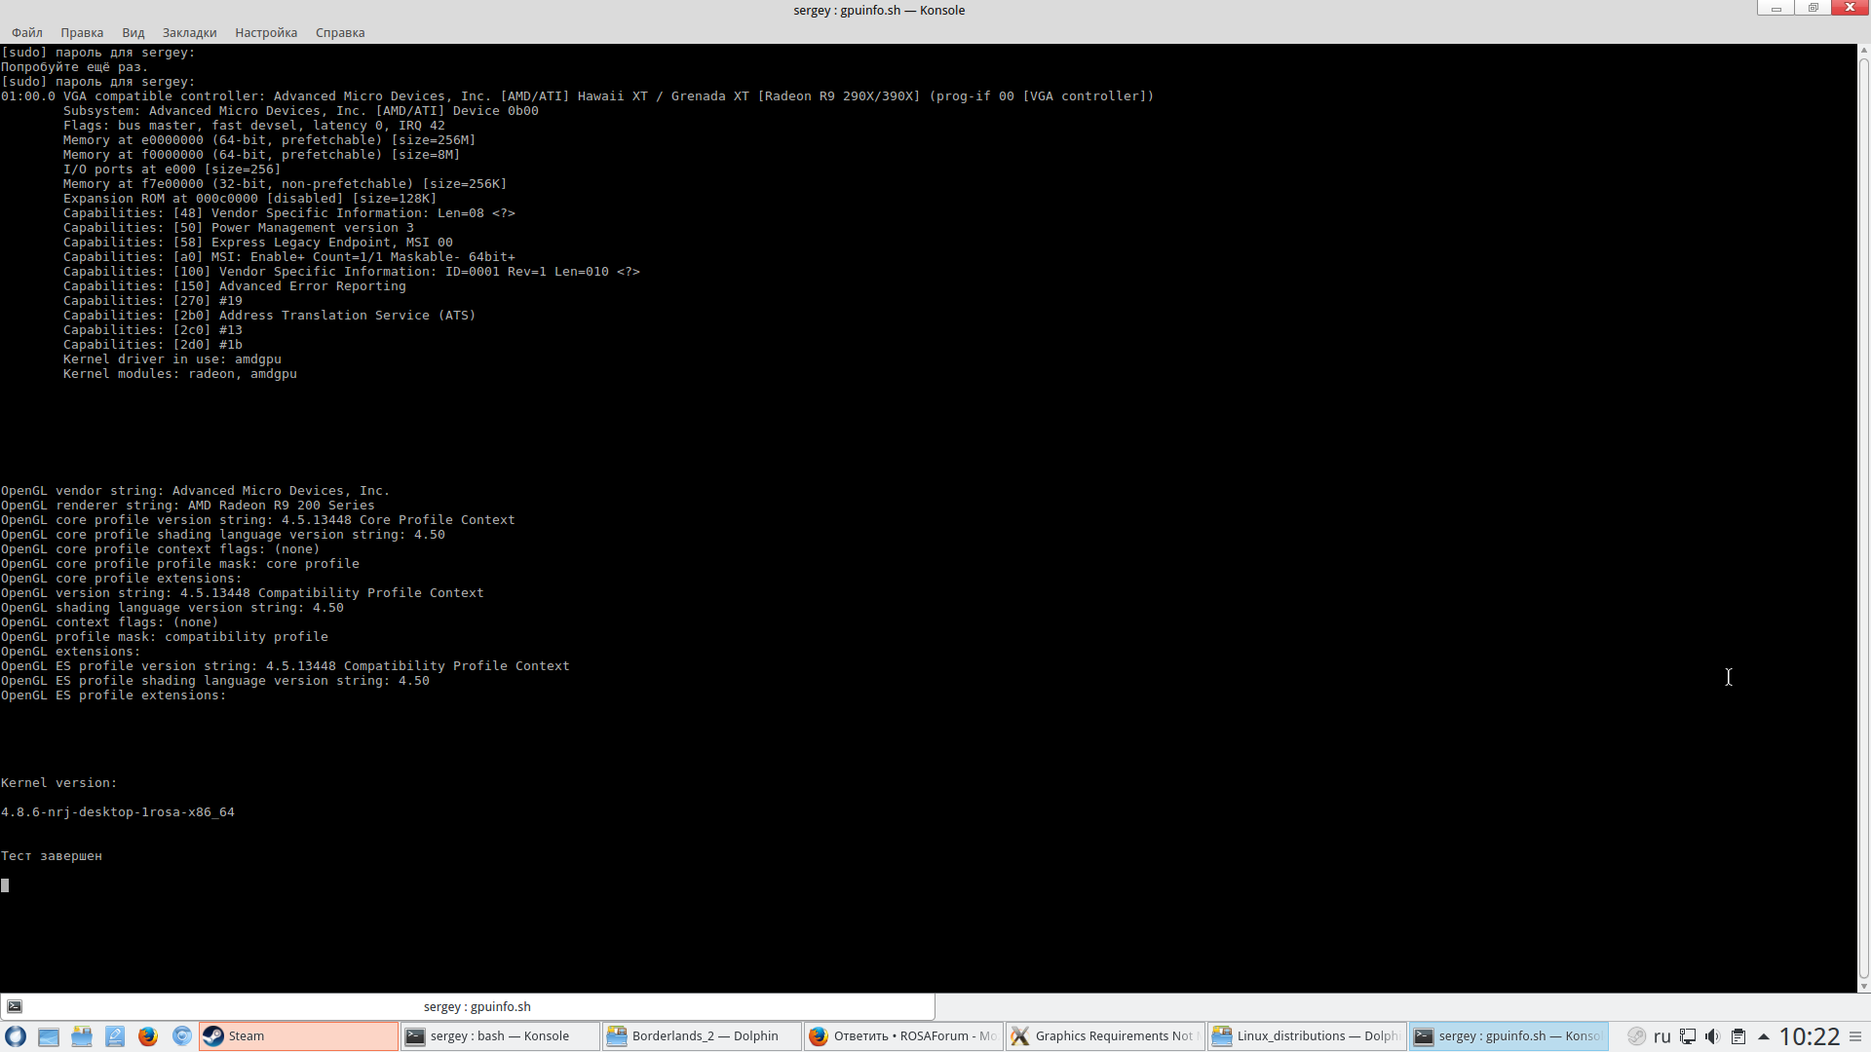Open the Настройка menu
This screenshot has height=1052, width=1871.
click(x=266, y=32)
